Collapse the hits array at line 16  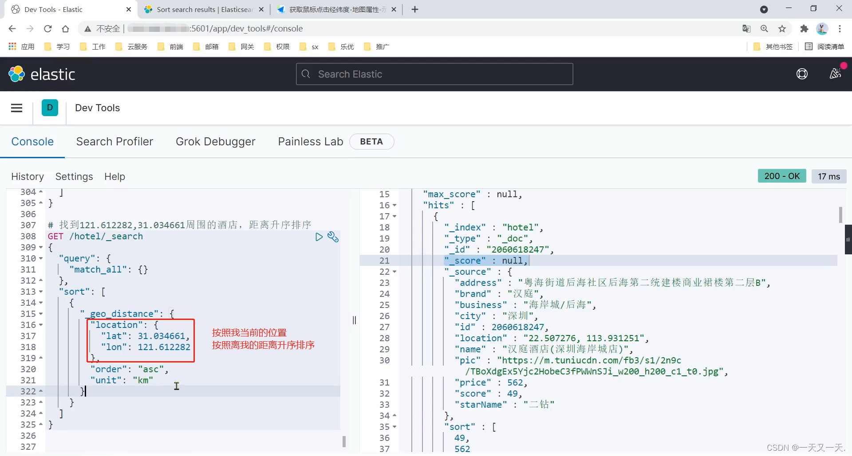[394, 205]
